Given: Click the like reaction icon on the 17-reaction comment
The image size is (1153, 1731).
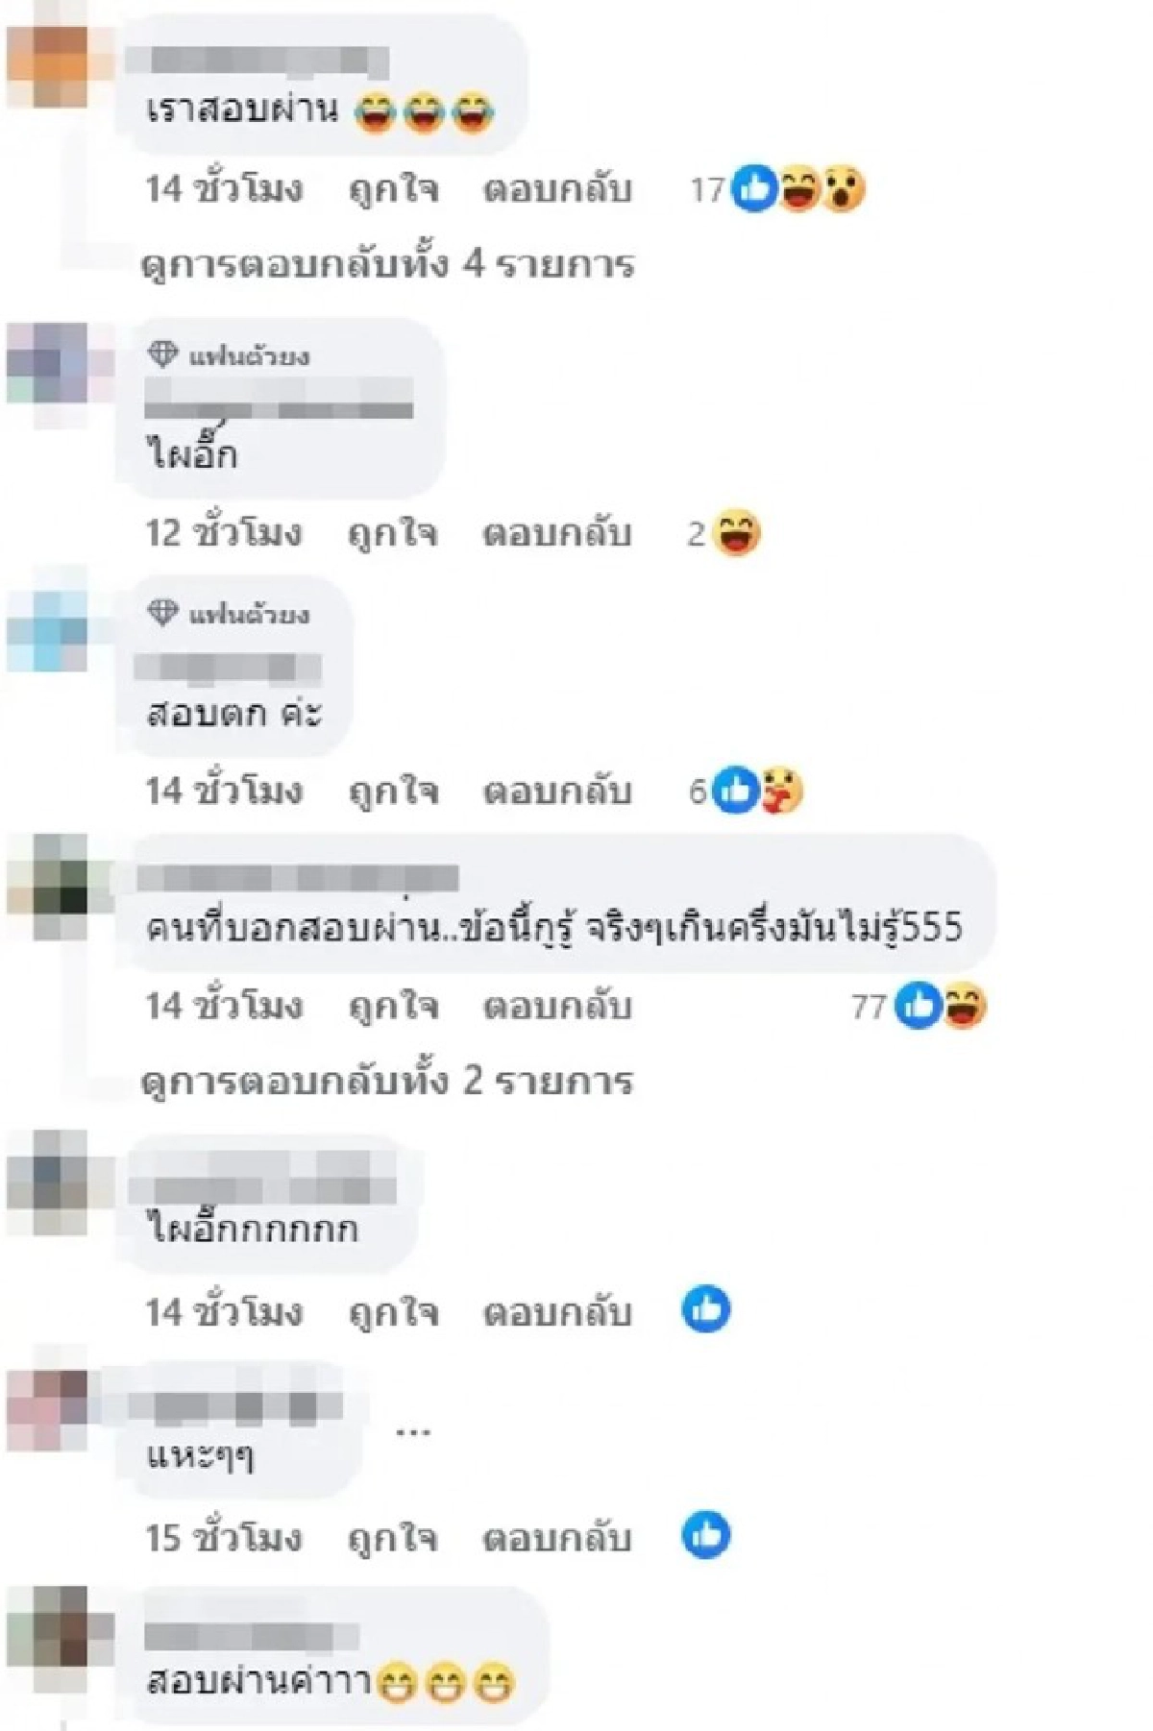Looking at the screenshot, I should pyautogui.click(x=755, y=188).
